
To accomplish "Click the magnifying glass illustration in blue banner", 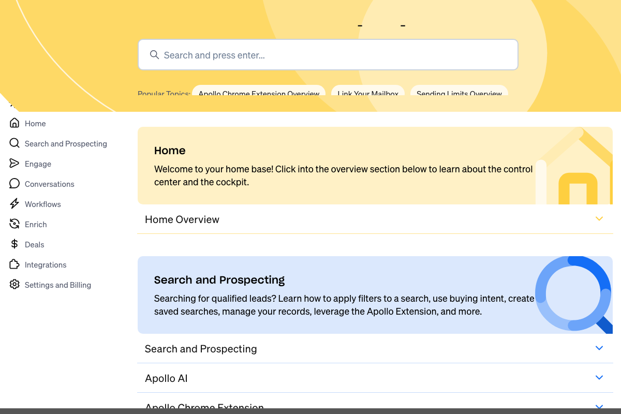I will click(574, 294).
